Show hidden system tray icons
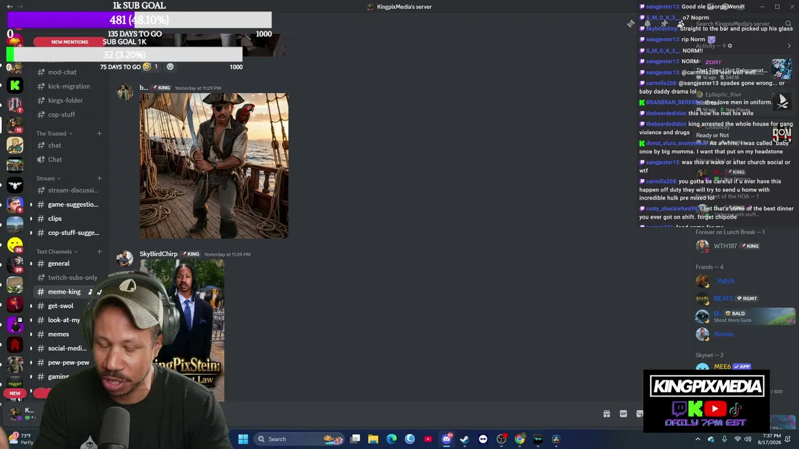Viewport: 799px width, 449px height. pyautogui.click(x=698, y=439)
